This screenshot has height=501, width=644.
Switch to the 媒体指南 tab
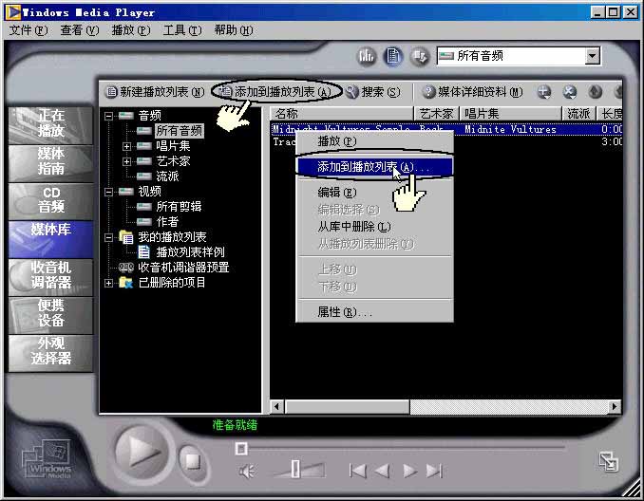tap(50, 162)
